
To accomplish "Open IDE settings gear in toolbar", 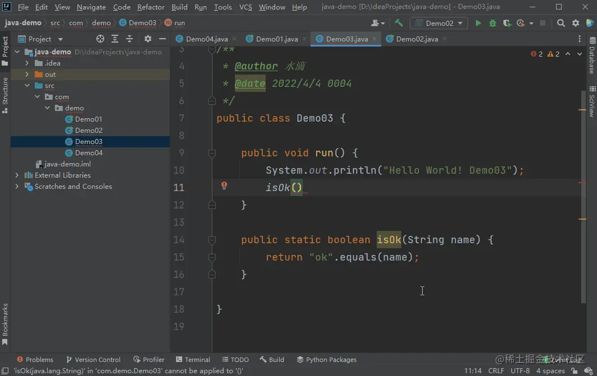I will 575,23.
